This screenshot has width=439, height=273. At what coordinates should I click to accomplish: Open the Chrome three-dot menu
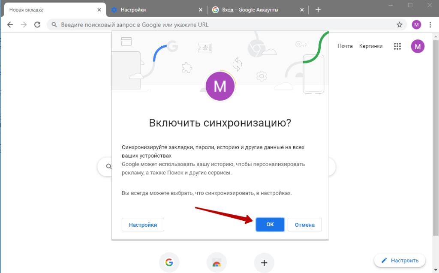click(x=430, y=24)
